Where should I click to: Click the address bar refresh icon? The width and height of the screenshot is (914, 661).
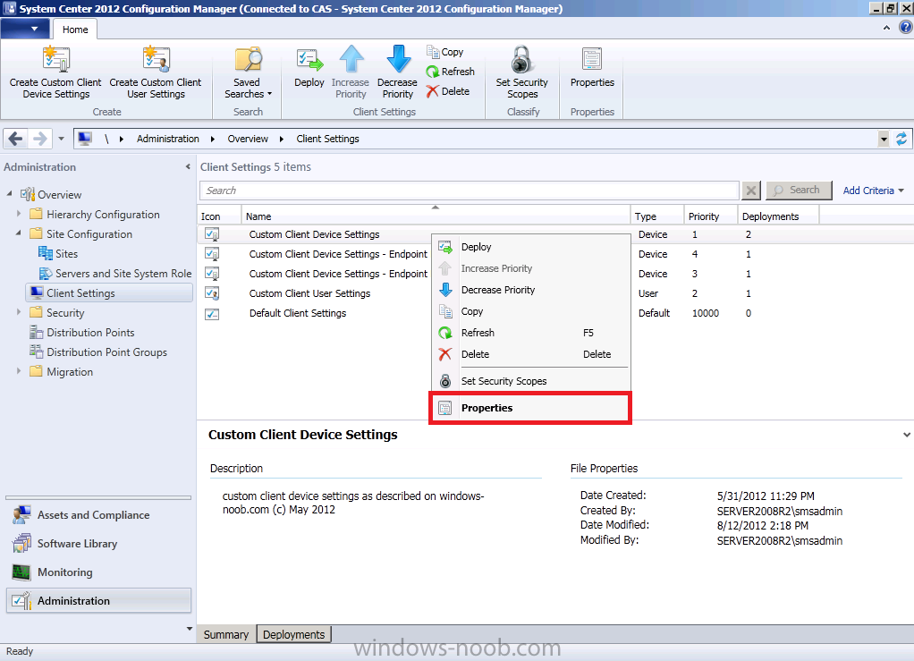(x=901, y=139)
